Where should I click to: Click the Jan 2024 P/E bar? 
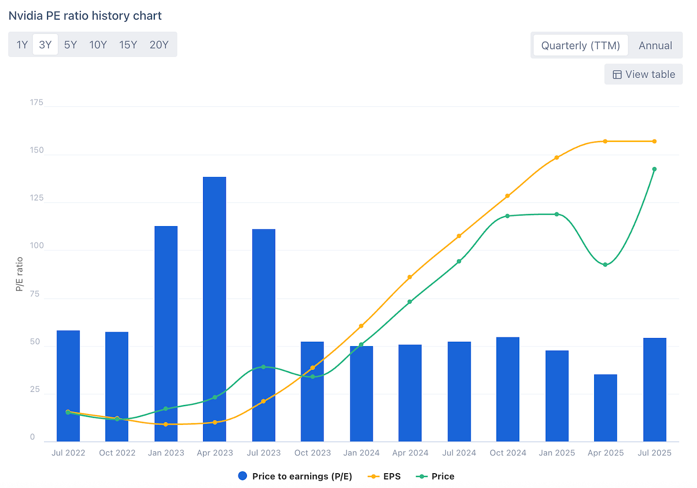[x=361, y=394]
